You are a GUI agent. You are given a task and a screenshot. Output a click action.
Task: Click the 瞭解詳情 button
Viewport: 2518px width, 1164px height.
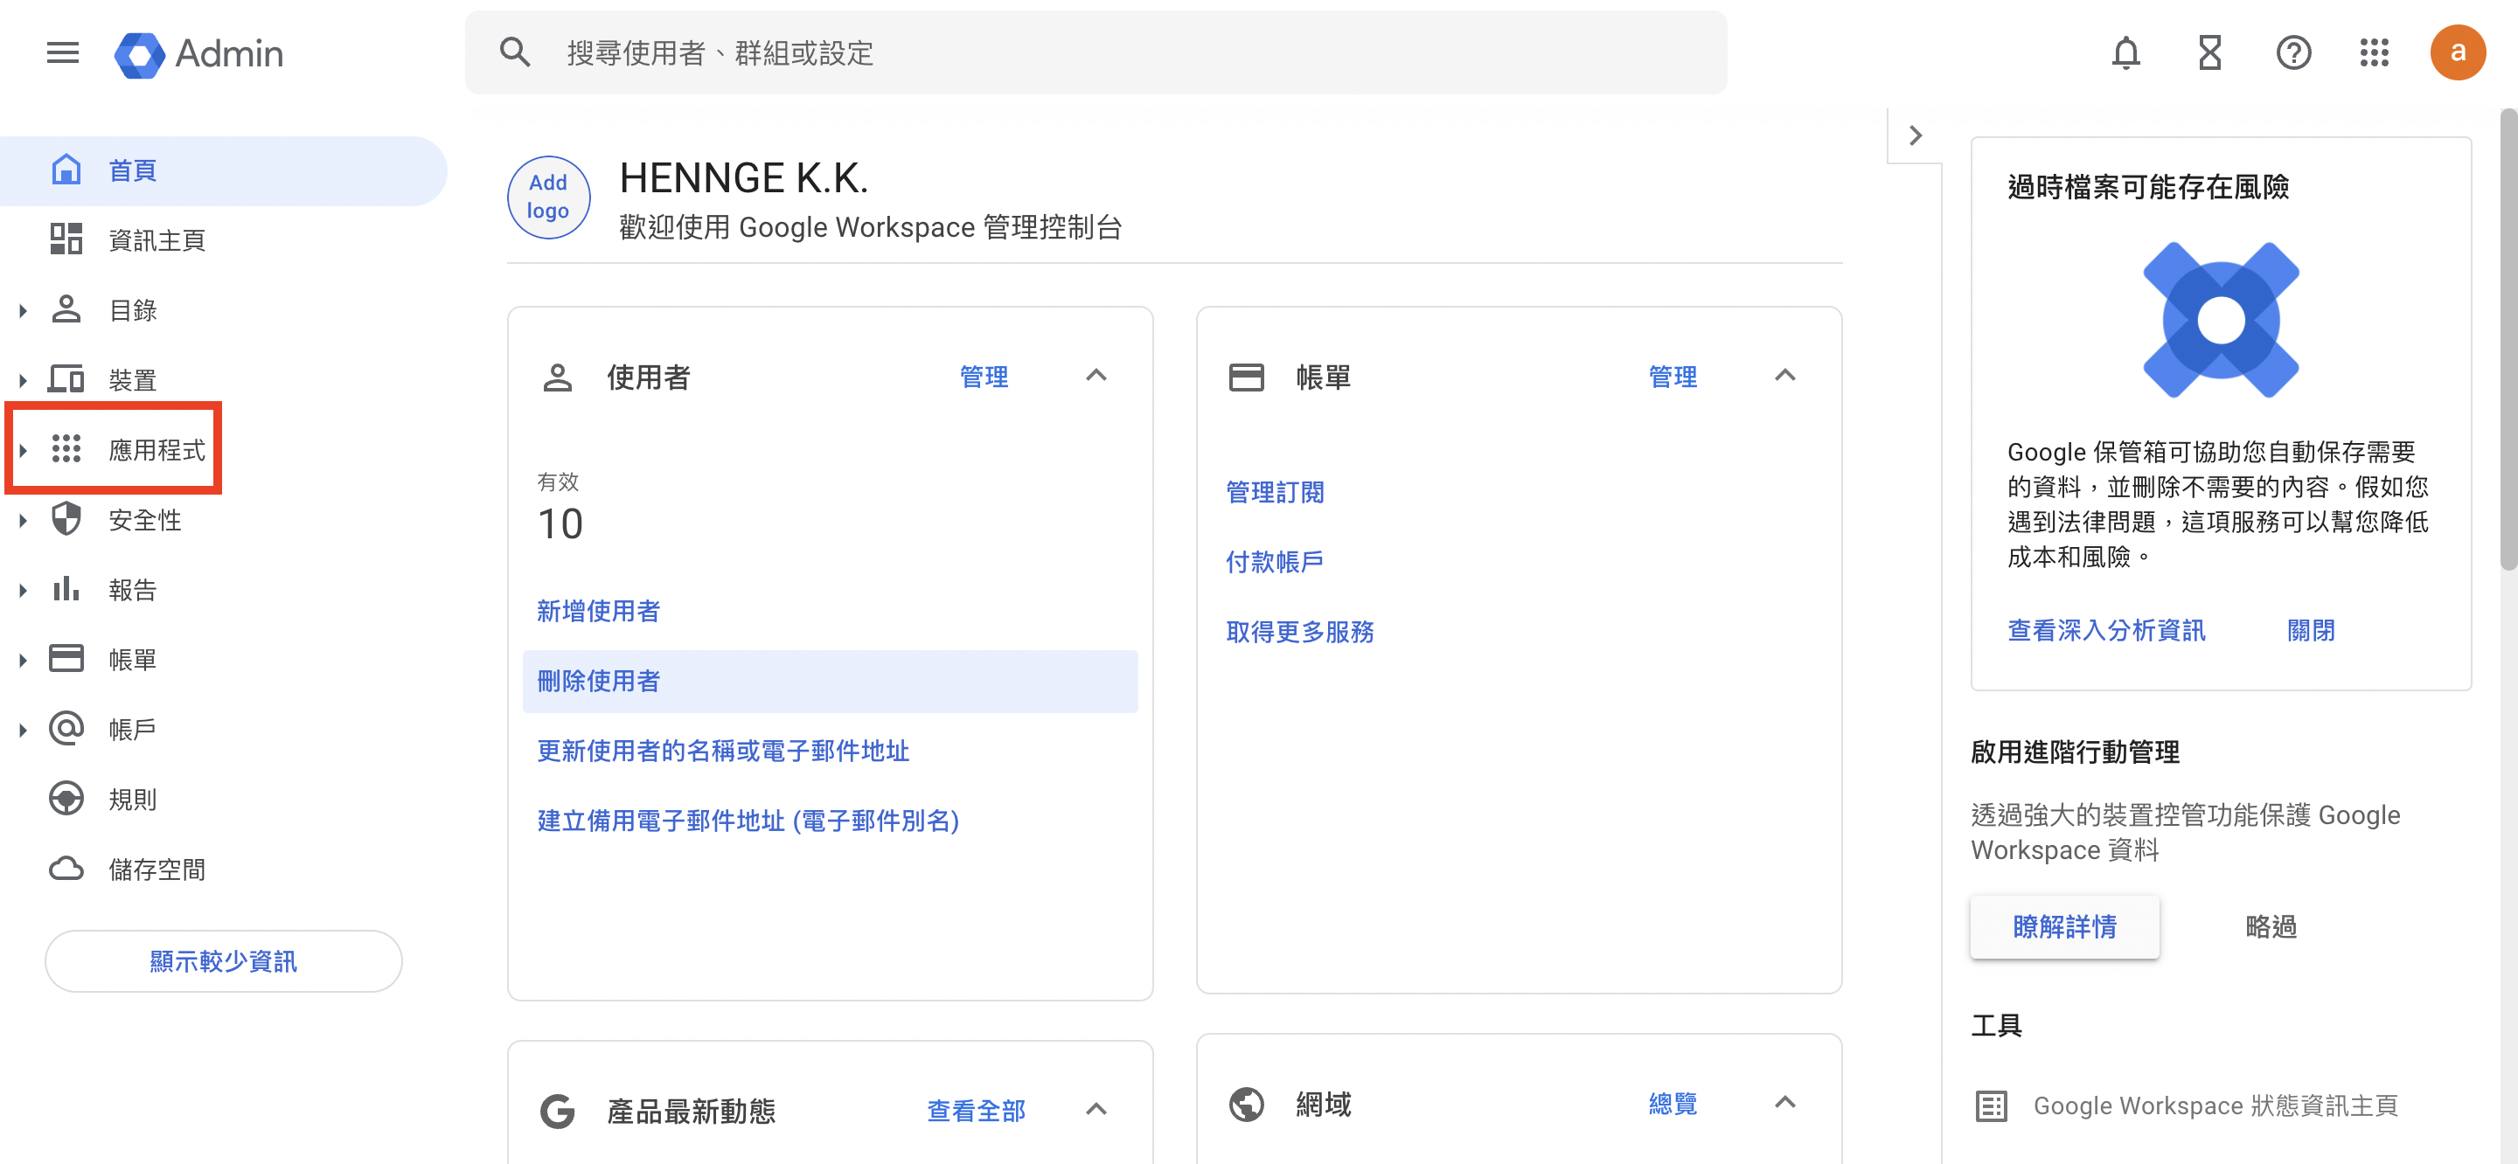(x=2064, y=926)
